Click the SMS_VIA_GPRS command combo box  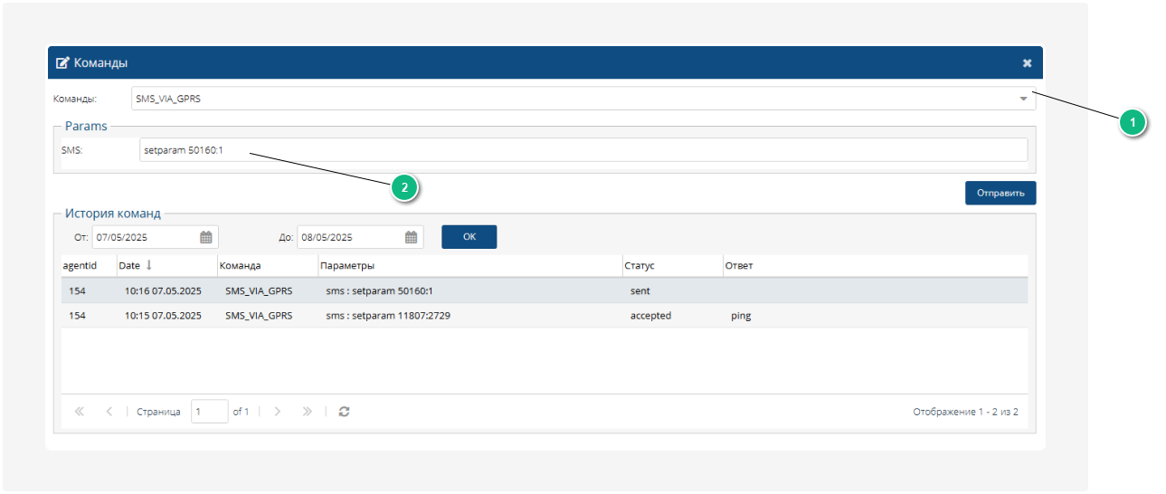point(582,99)
